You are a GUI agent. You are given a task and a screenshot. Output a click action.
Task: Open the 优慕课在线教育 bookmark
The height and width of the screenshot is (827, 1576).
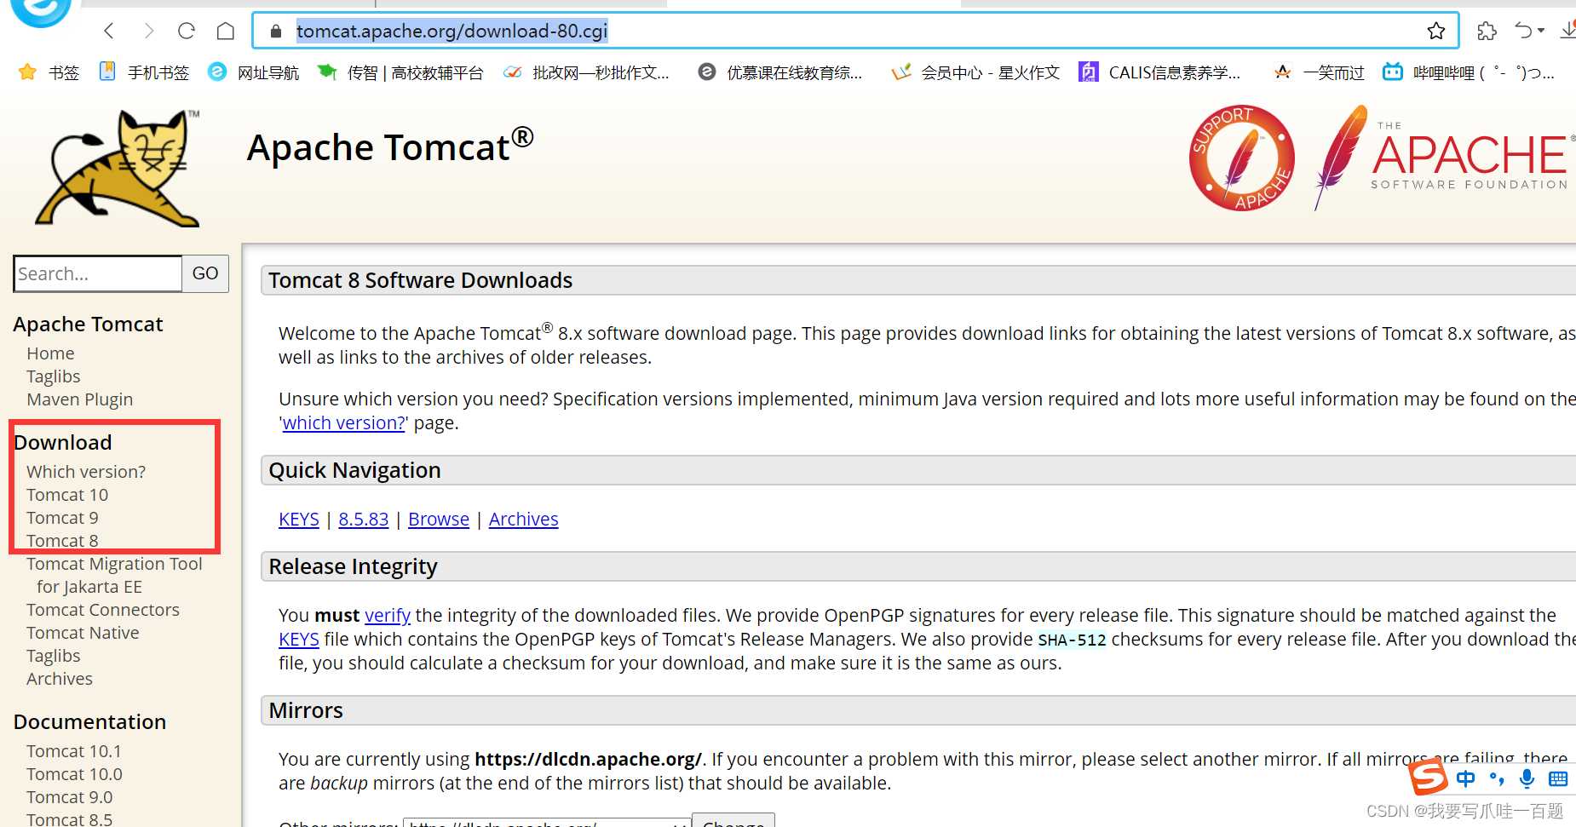pos(779,72)
